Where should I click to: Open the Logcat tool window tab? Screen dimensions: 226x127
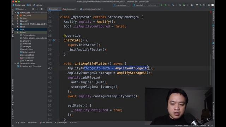(20, 122)
